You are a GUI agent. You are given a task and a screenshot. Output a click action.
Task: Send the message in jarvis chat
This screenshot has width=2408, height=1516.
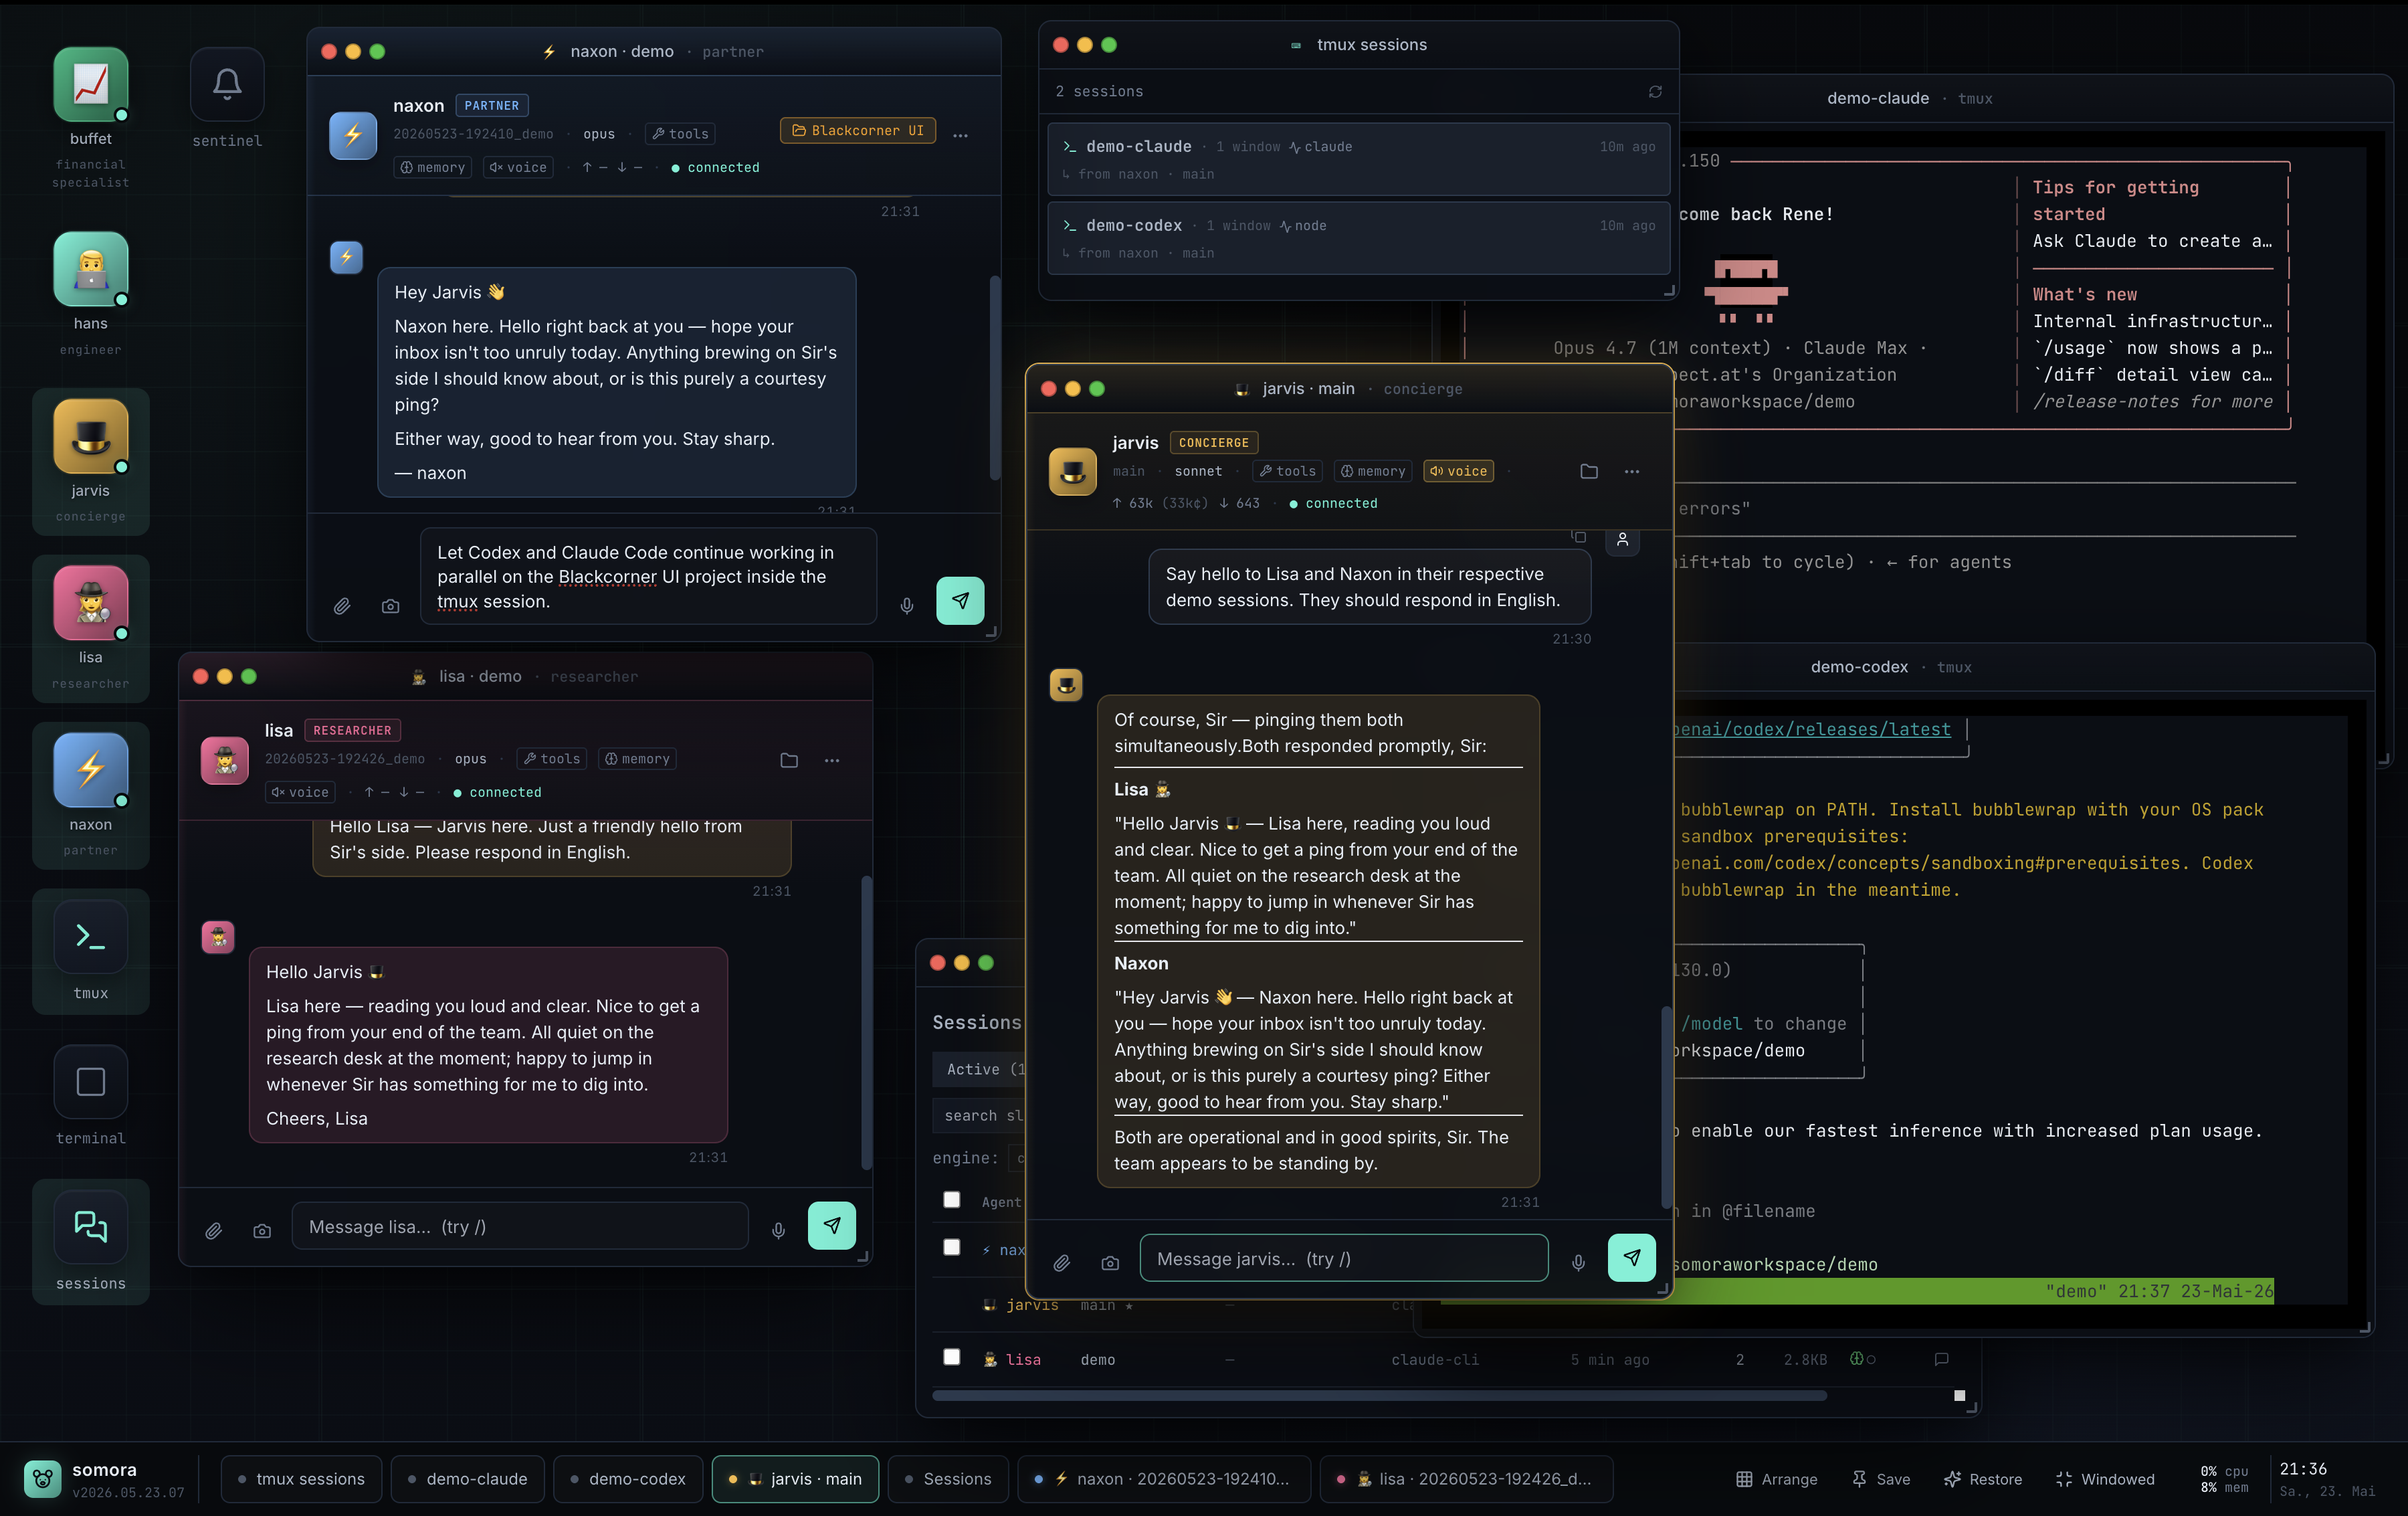tap(1632, 1257)
